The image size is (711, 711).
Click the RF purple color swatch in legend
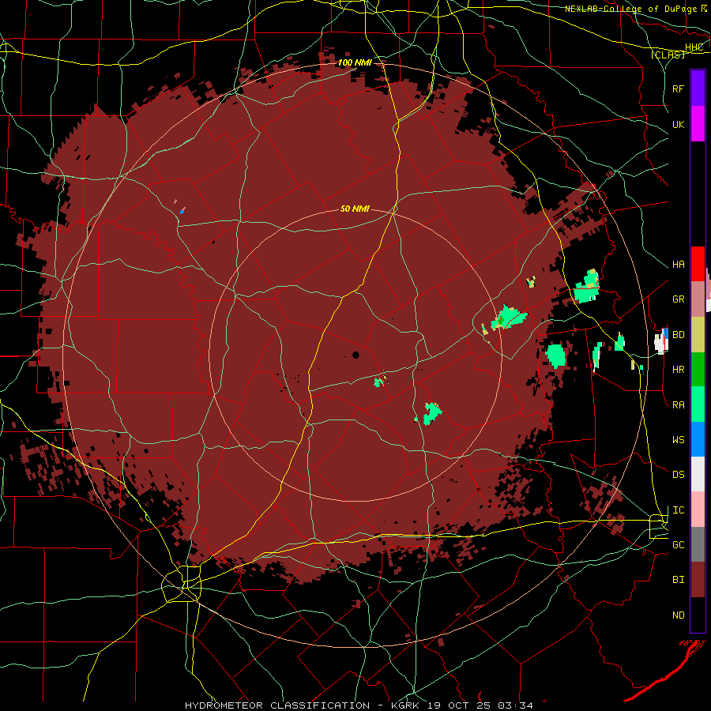(698, 88)
